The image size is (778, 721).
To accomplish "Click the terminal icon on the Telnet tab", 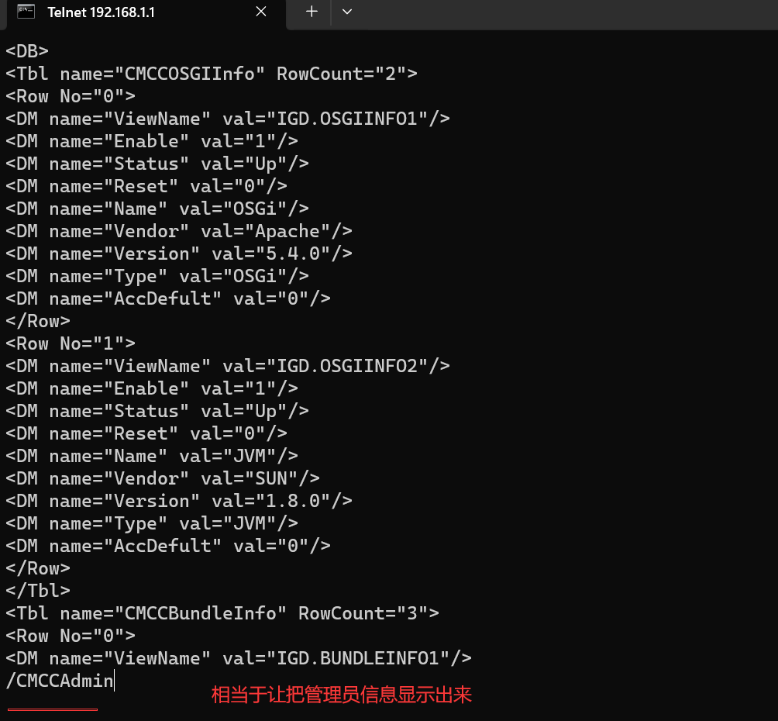I will tap(26, 12).
